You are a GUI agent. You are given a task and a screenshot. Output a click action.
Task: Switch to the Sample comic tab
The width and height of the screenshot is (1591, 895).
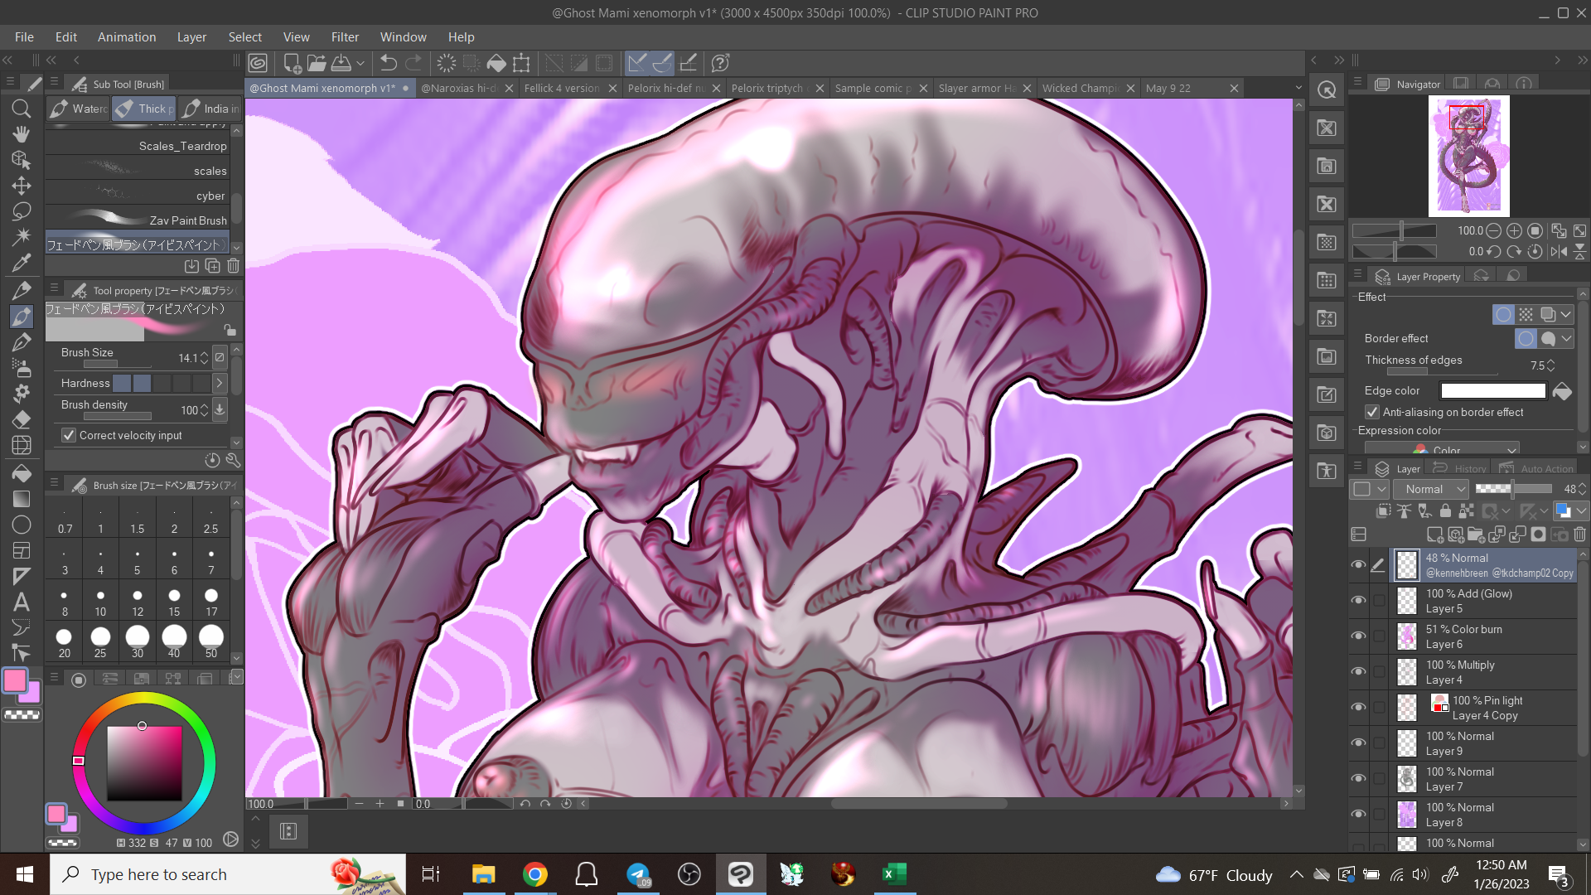click(873, 88)
